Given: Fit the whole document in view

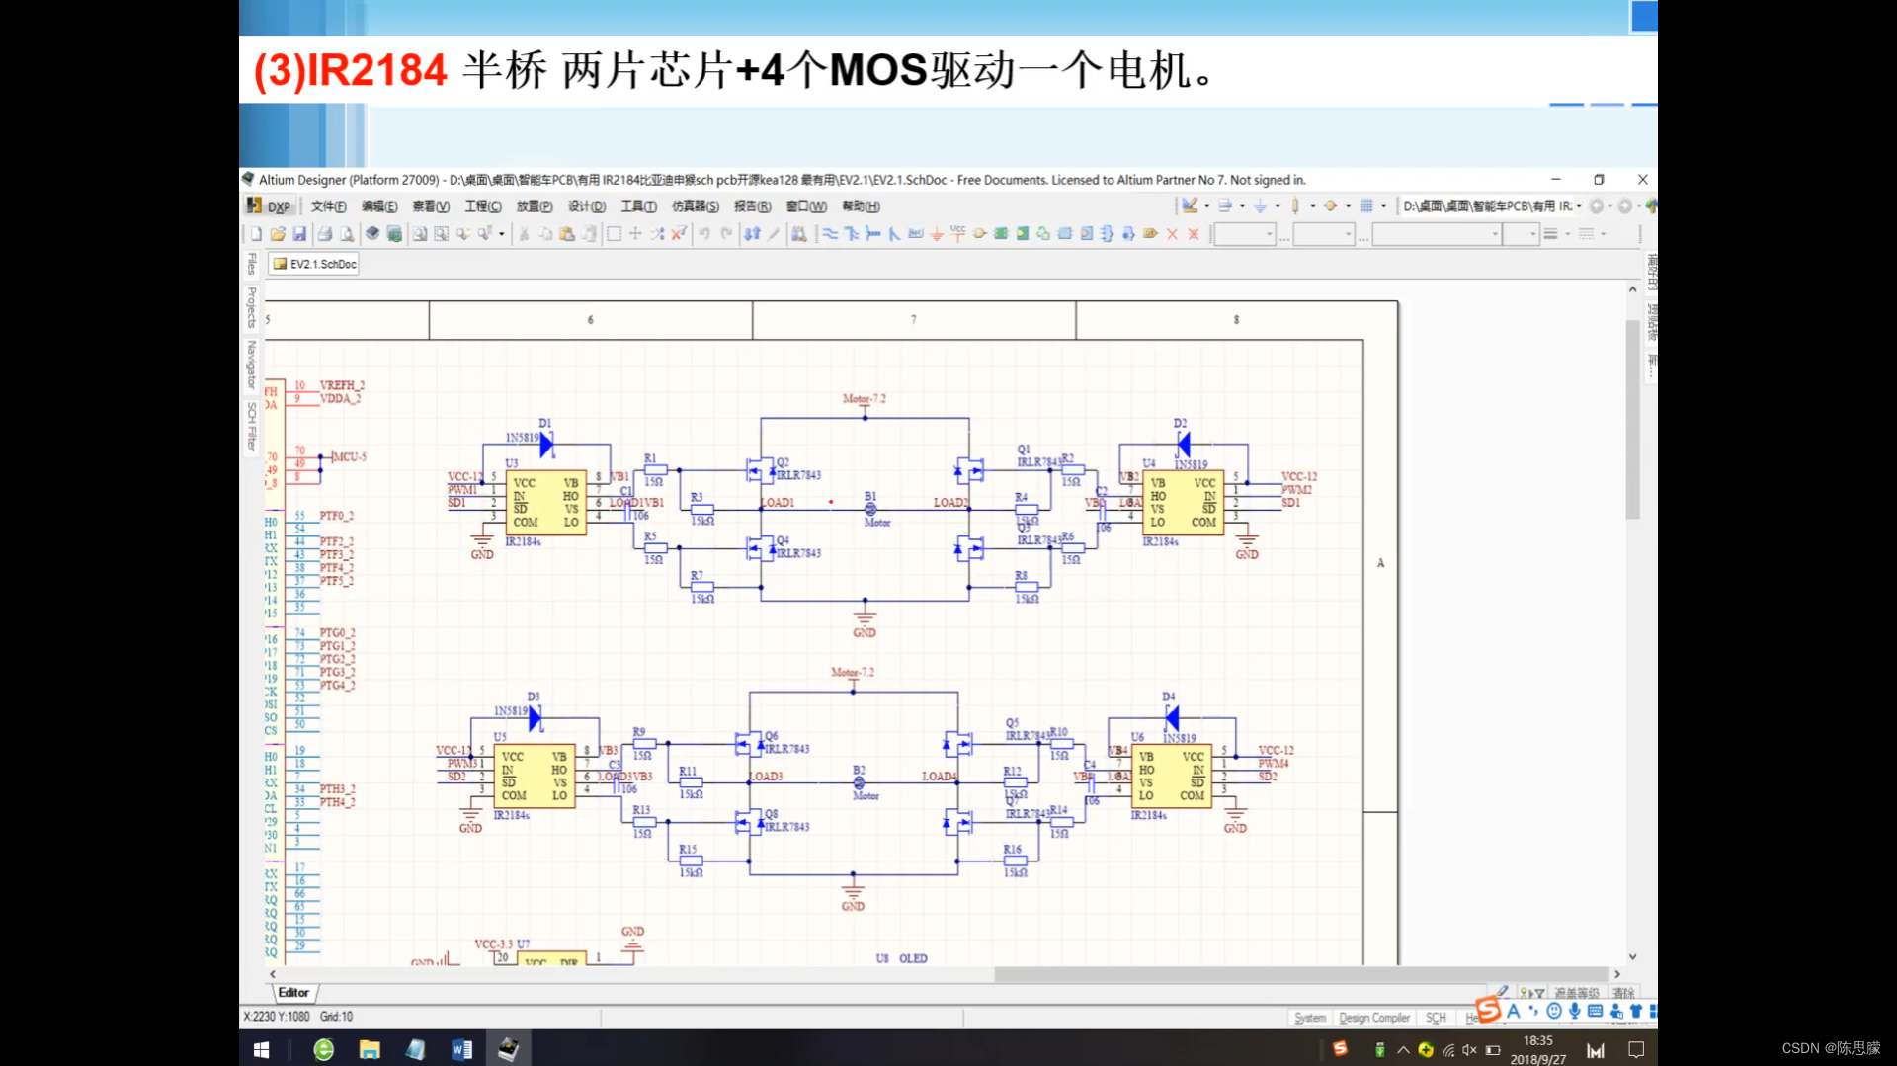Looking at the screenshot, I should point(420,234).
